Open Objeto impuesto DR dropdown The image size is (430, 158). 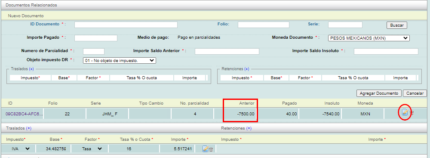coord(119,60)
